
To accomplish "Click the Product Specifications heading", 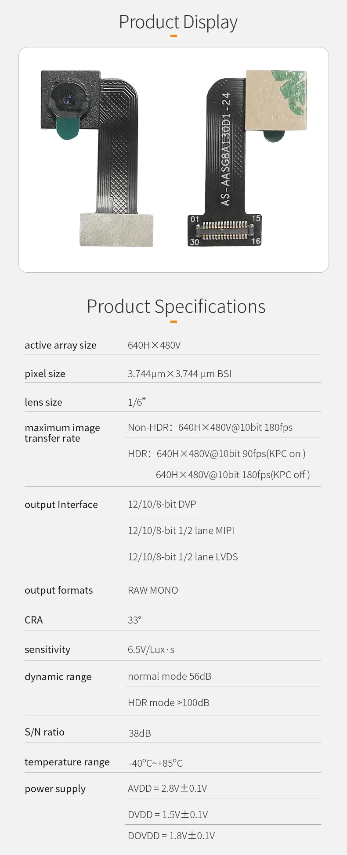I will (176, 307).
